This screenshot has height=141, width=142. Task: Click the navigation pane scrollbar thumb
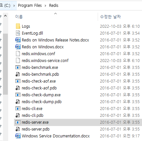point(5,64)
